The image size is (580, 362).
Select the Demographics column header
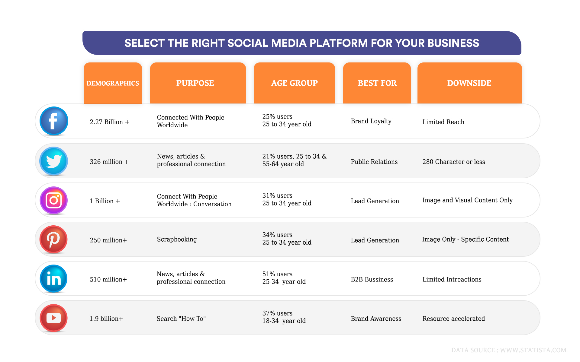tap(113, 83)
